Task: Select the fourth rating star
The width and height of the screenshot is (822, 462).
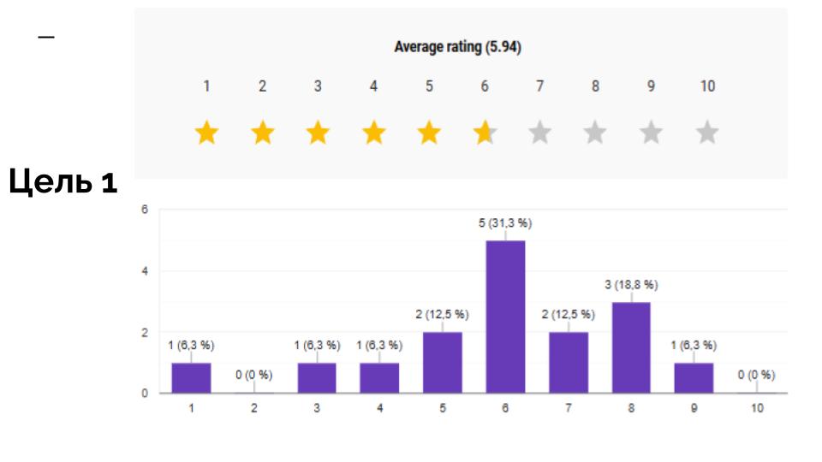Action: (x=373, y=133)
